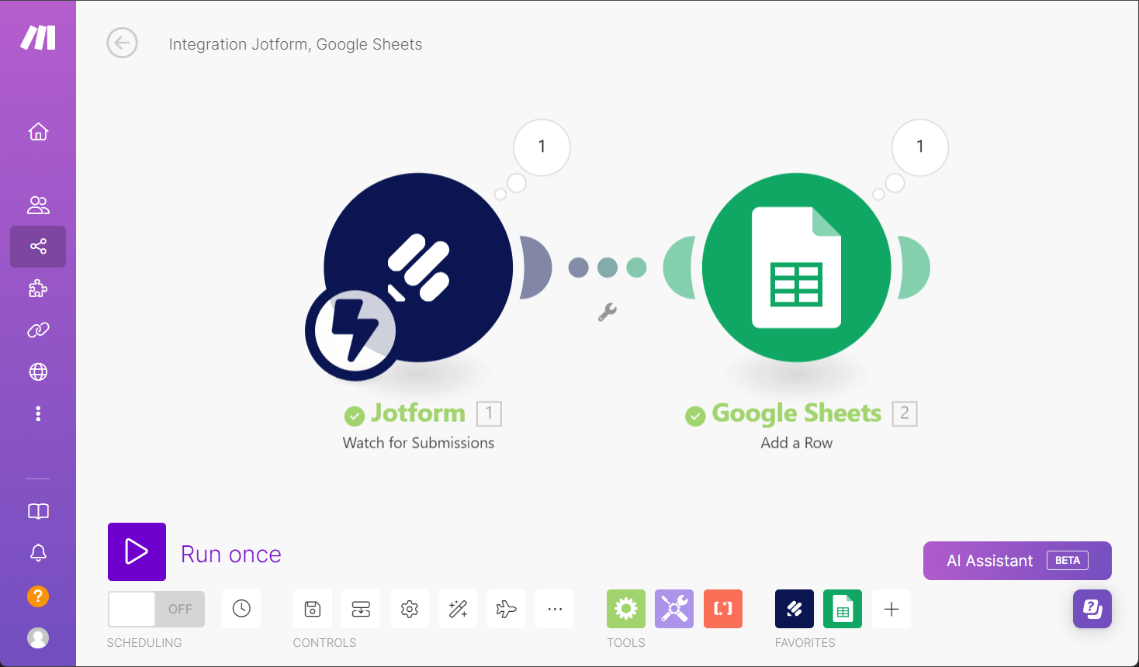Click the Jotform module label

point(418,413)
